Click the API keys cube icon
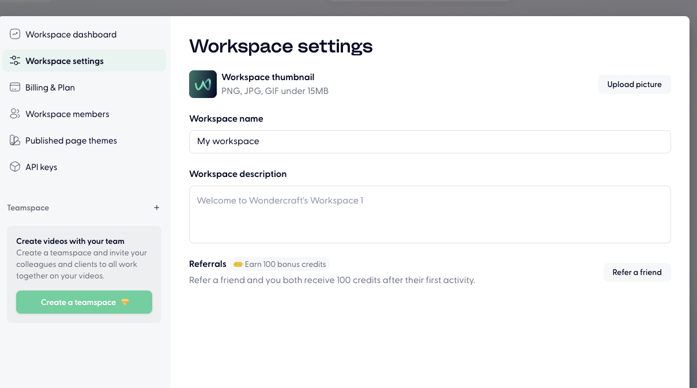This screenshot has width=697, height=388. [x=15, y=167]
